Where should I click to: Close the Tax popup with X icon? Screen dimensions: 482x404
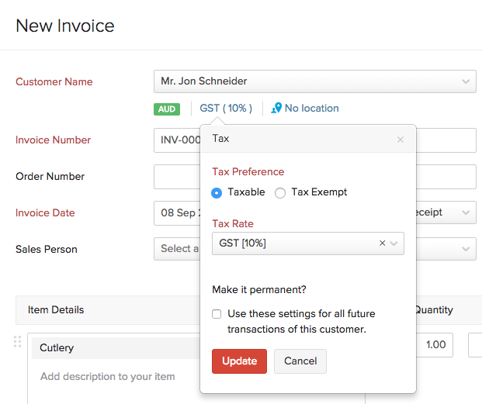tap(401, 140)
